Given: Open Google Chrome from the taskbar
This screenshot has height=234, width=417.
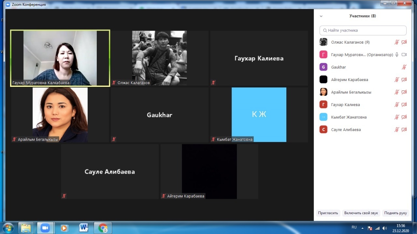Looking at the screenshot, I should (103, 228).
